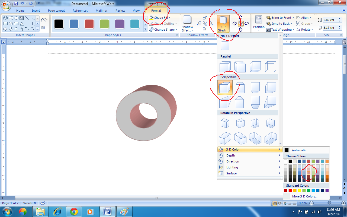Toggle the 3-D On/Off tilt button
This screenshot has height=217, width=347.
click(x=240, y=24)
